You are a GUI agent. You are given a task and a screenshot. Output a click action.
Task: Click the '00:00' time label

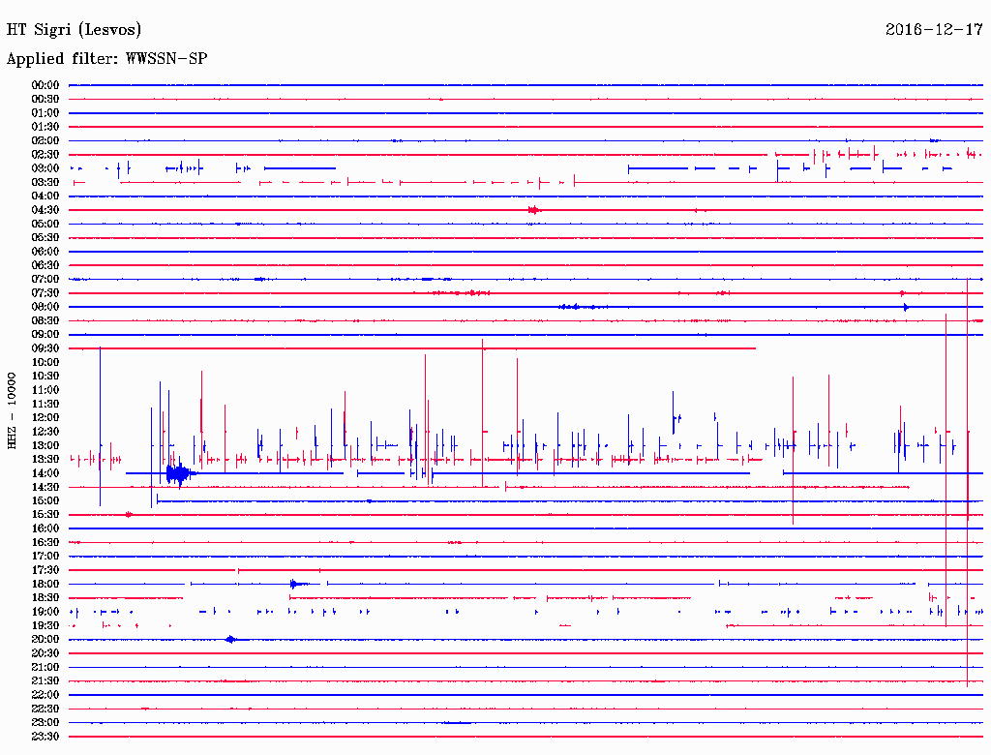[45, 85]
